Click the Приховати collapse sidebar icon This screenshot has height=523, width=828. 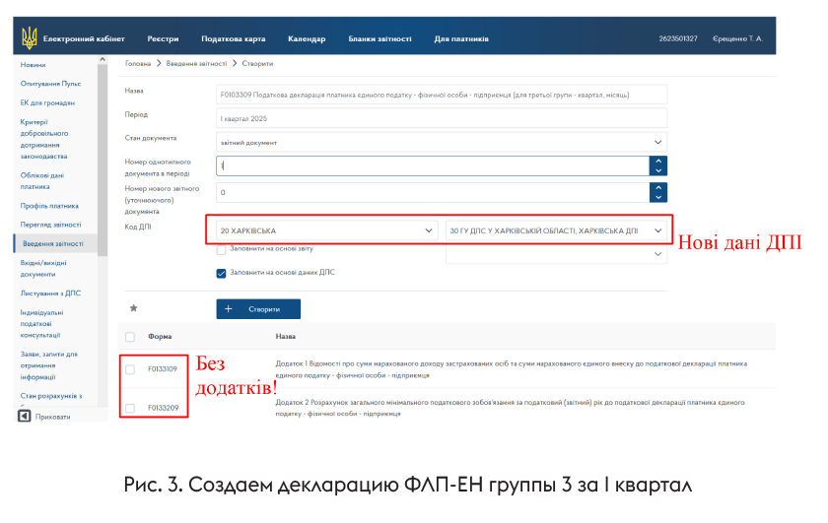pyautogui.click(x=26, y=417)
